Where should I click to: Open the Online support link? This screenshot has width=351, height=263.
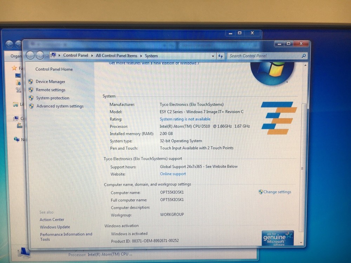coord(173,174)
